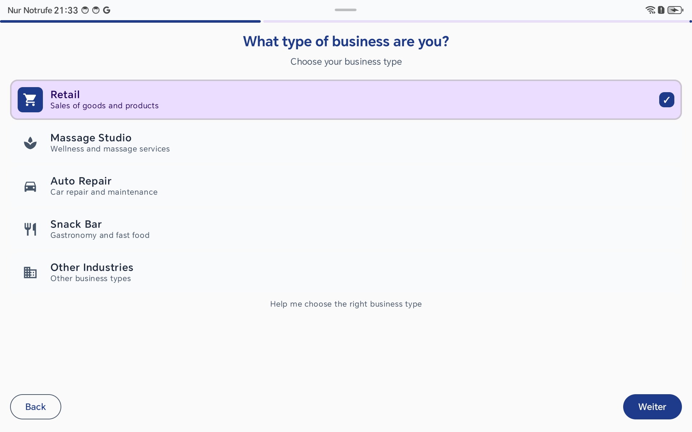Click the unfilled progress bar segment

pyautogui.click(x=476, y=22)
